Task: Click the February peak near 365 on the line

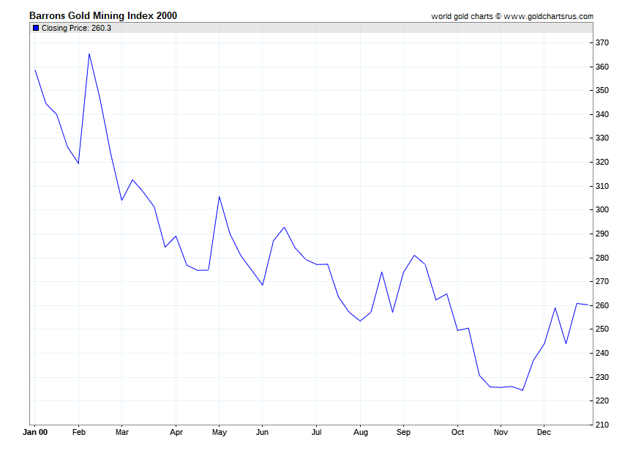Action: (x=89, y=54)
